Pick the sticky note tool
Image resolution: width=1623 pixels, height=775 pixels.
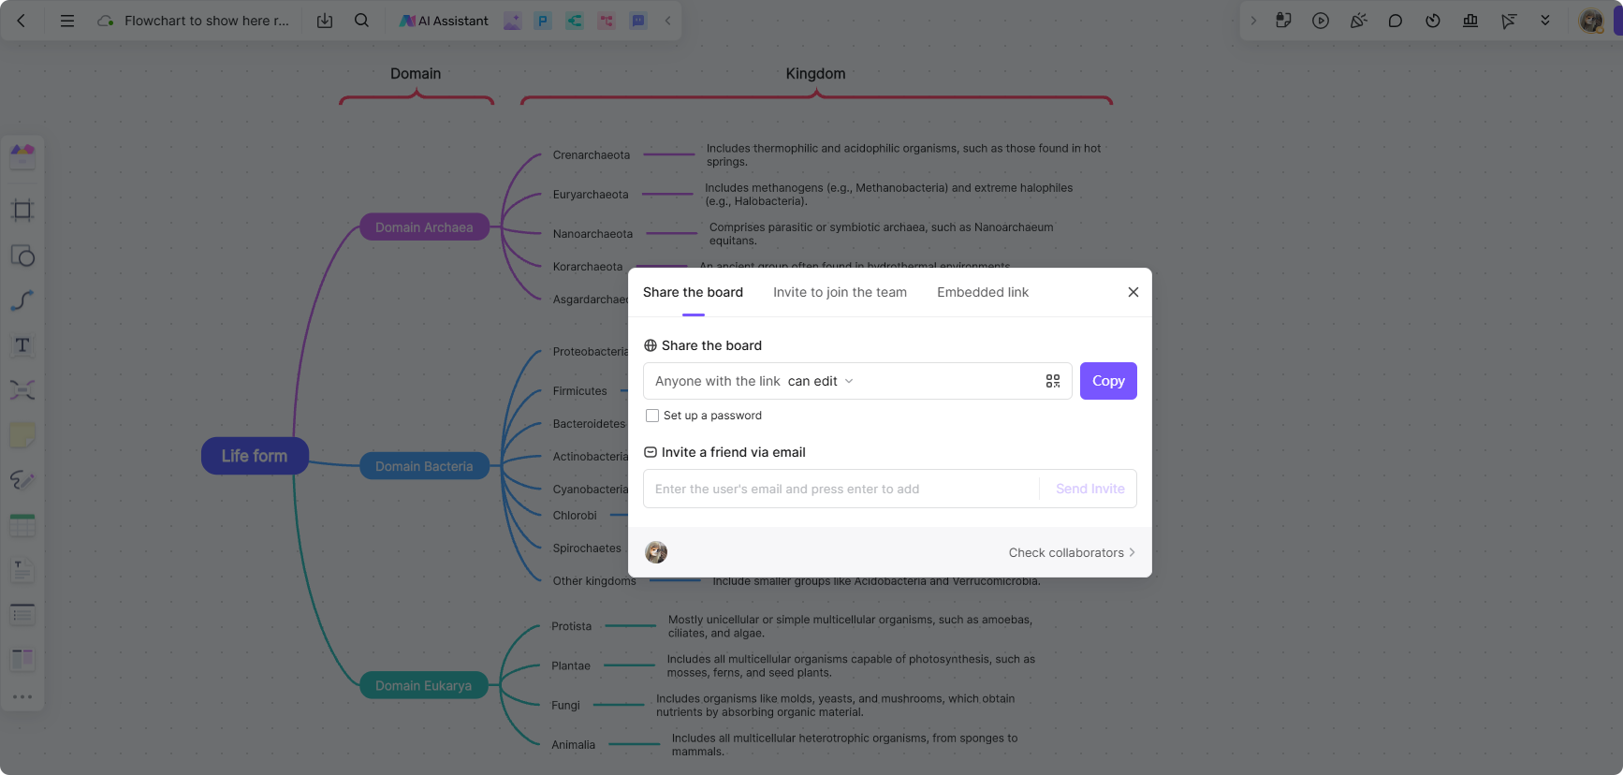point(22,435)
